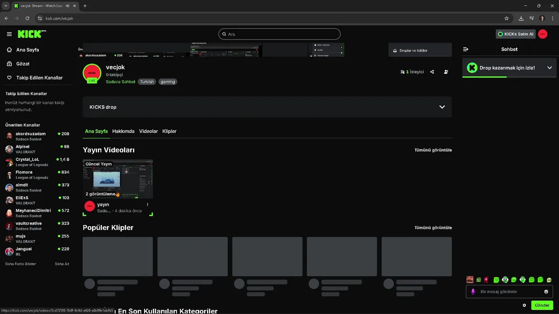Open browser downloads icon
Screen dimensions: 559x314
(x=521, y=18)
